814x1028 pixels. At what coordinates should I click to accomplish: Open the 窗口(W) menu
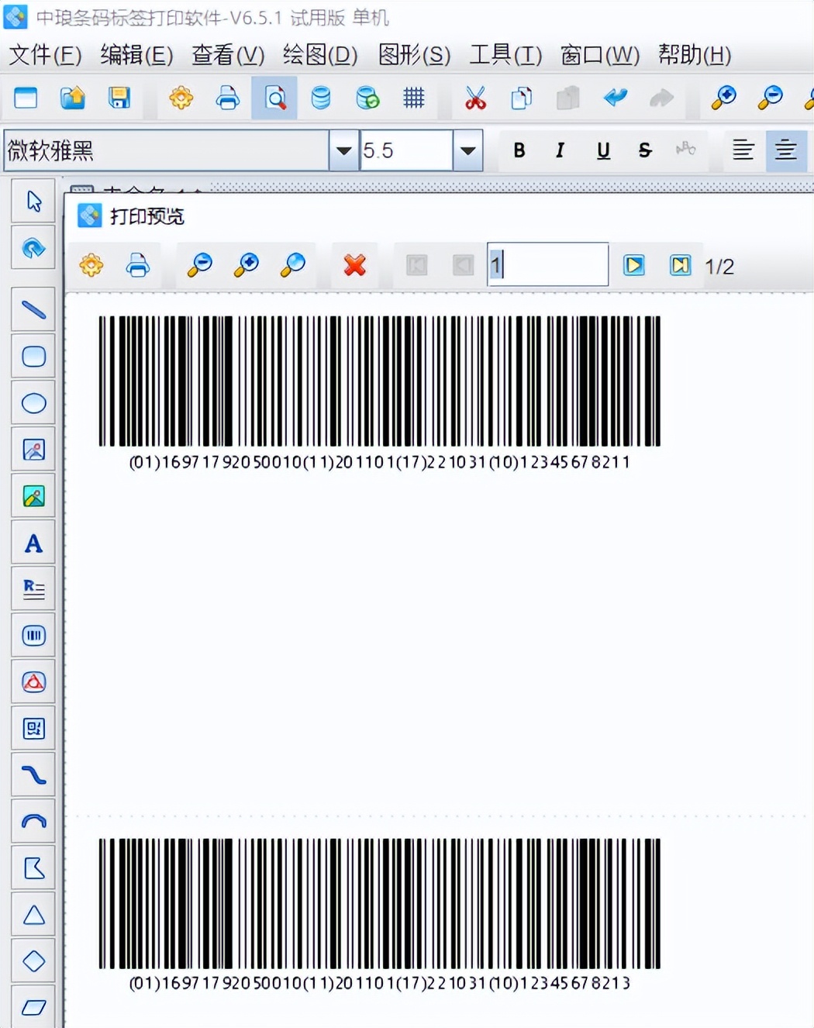(x=600, y=55)
